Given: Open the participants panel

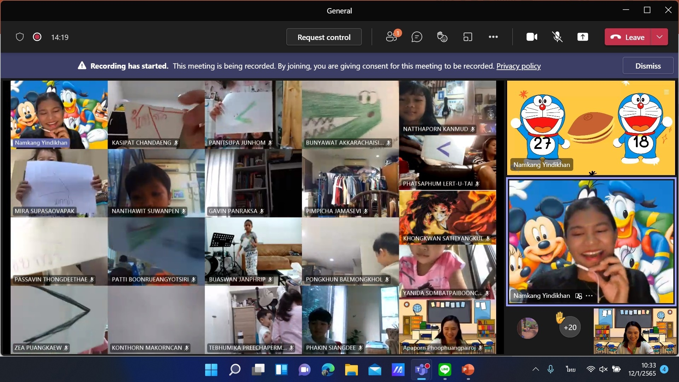Looking at the screenshot, I should tap(391, 37).
